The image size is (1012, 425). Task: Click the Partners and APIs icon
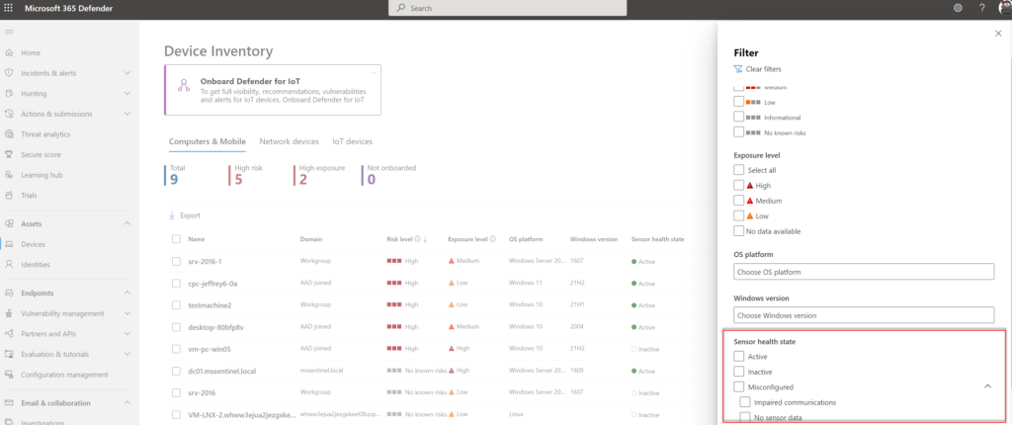pyautogui.click(x=9, y=334)
